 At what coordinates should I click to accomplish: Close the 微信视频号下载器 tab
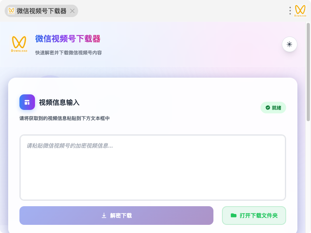click(72, 11)
